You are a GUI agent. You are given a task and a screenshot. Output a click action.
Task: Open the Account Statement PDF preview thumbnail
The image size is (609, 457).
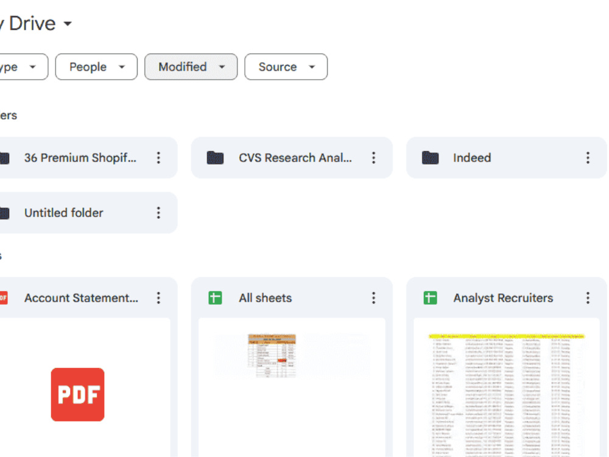tap(85, 388)
